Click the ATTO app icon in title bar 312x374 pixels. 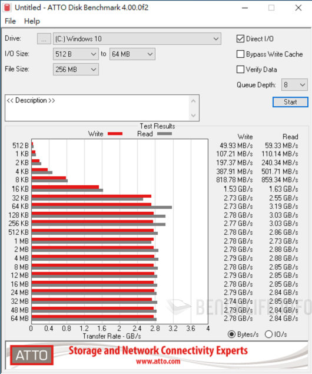[7, 8]
